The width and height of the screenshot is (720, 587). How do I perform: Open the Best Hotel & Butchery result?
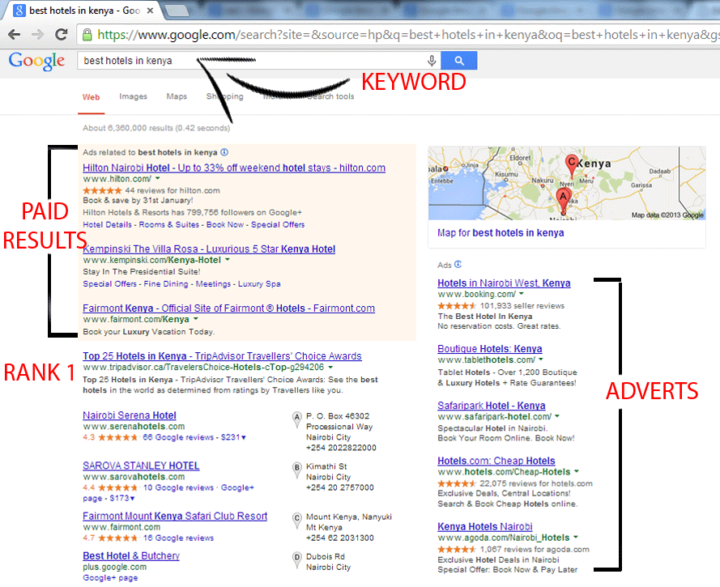click(x=131, y=555)
